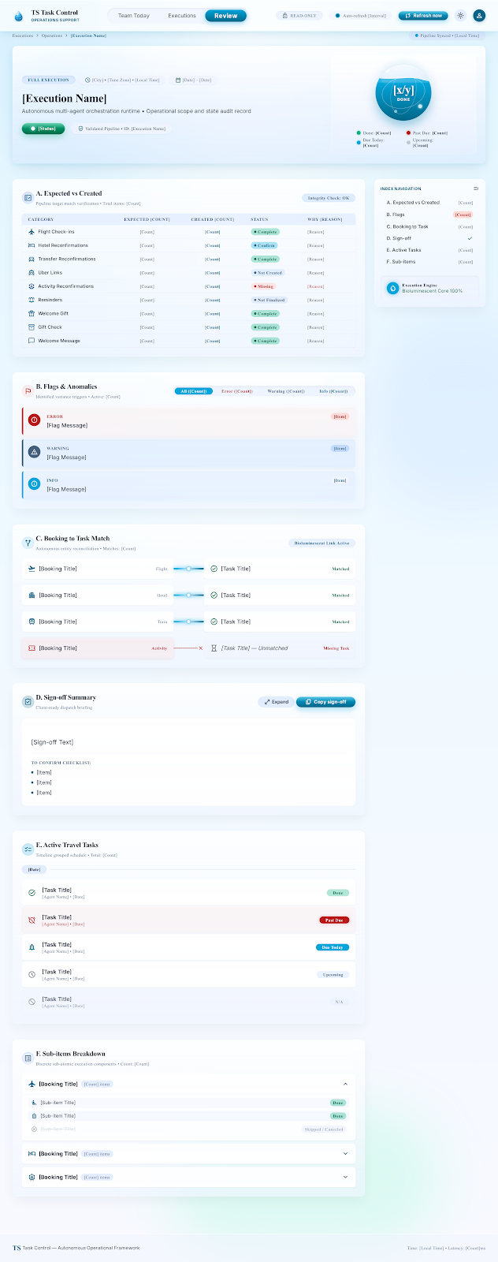Select the All filter in Flags section
Viewport: 498px width, 1262px height.
tap(194, 391)
